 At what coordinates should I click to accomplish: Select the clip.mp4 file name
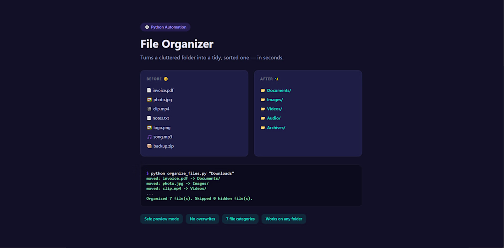point(161,109)
